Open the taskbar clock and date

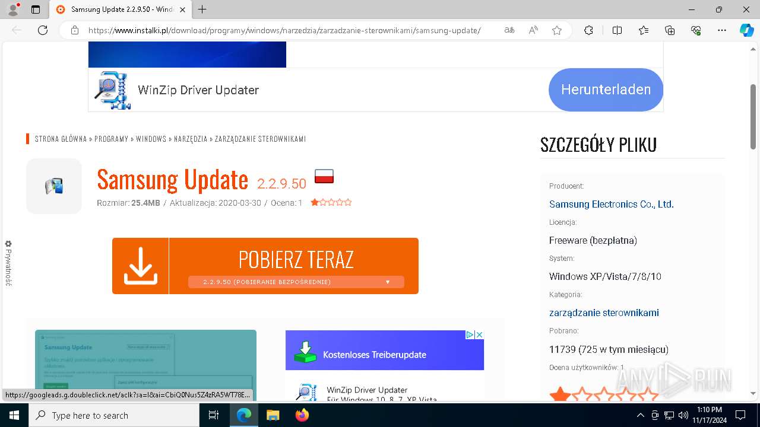click(710, 415)
